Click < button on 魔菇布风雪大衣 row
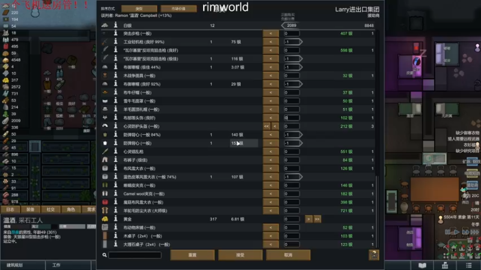The image size is (481, 270). [x=271, y=202]
